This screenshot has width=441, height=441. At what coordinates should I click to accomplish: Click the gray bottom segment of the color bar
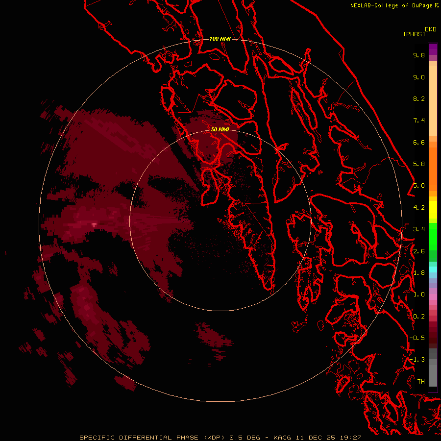(433, 375)
